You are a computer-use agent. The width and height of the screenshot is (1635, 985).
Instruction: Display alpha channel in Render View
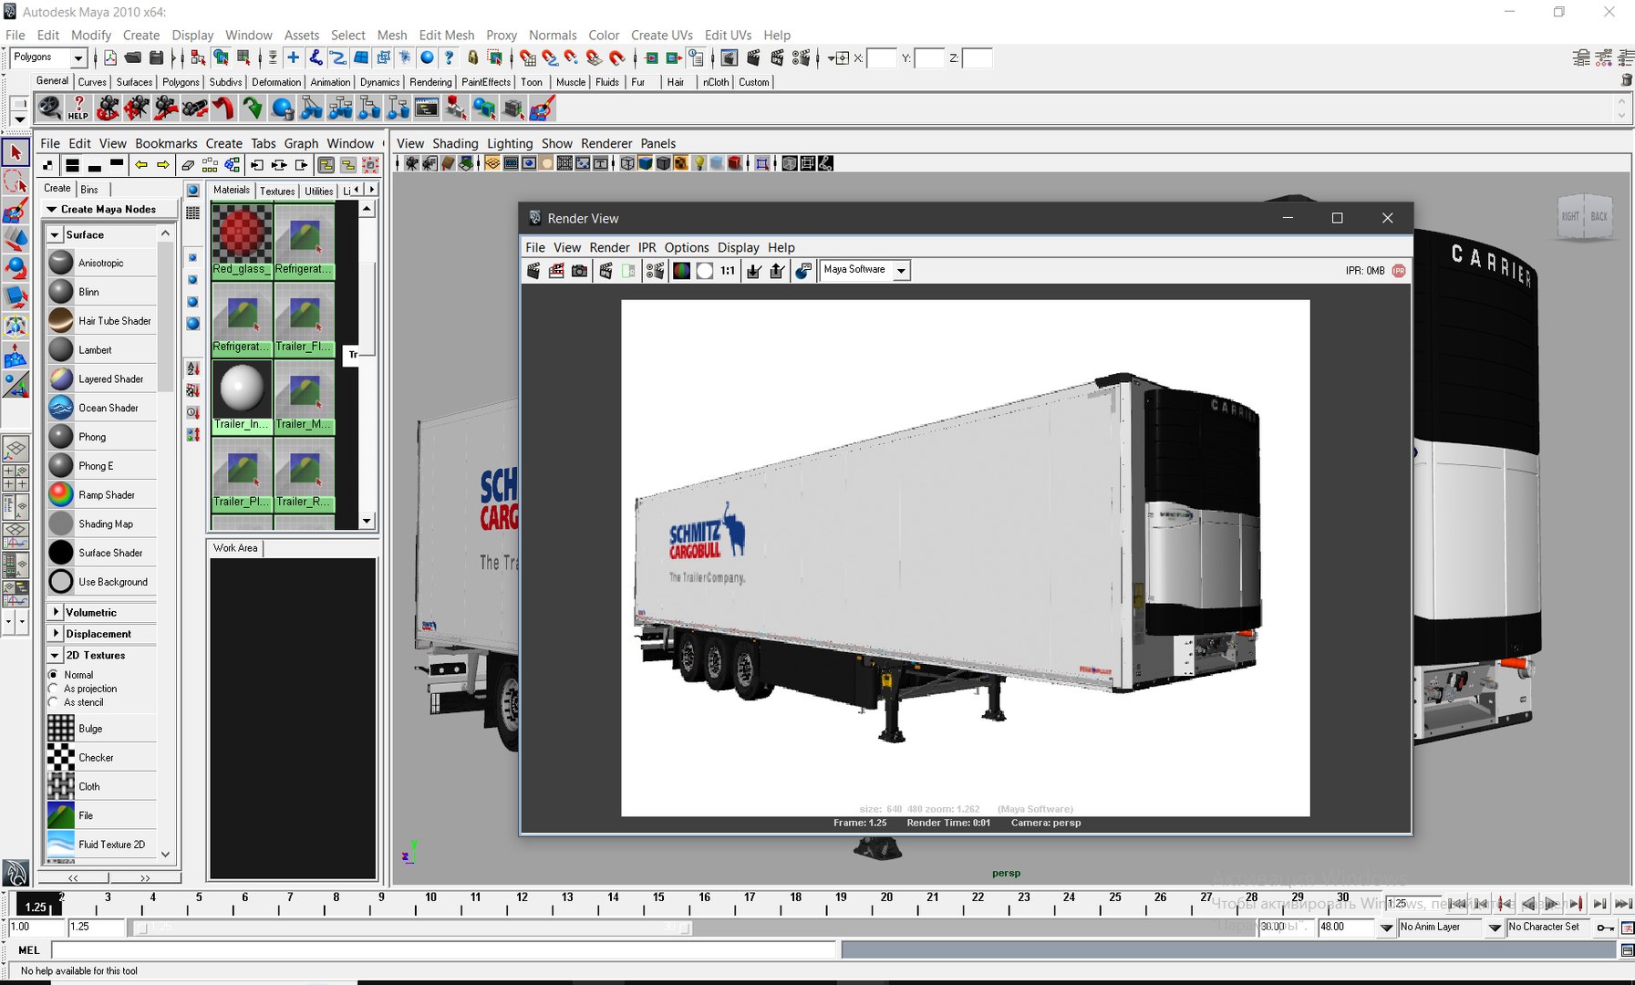click(704, 270)
